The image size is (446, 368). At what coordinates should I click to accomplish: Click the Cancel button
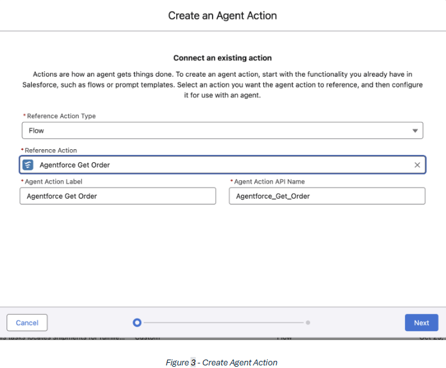click(x=27, y=323)
